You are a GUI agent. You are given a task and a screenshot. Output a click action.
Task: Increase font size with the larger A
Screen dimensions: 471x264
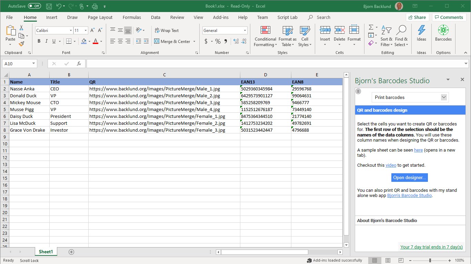92,30
